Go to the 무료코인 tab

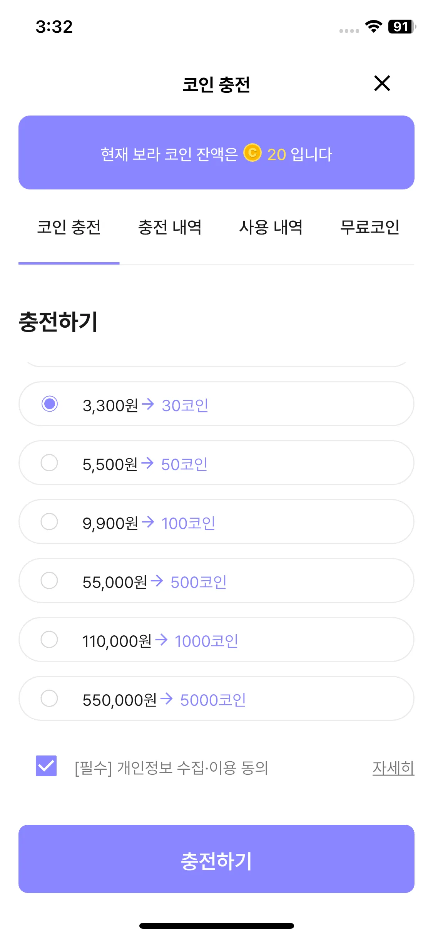(370, 227)
